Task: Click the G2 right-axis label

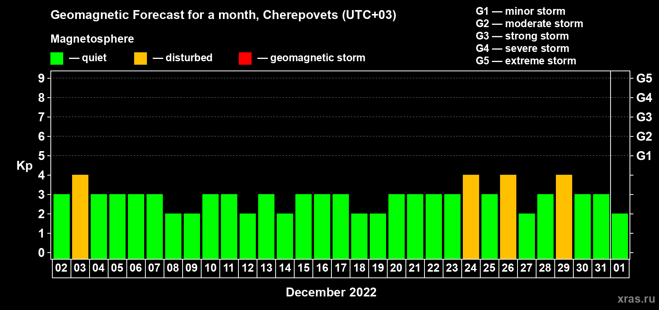Action: [x=644, y=136]
